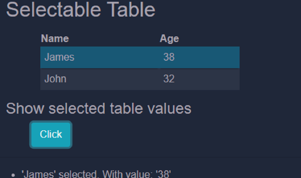Screen dimensions: 301x178
Task: Click age value 32 in the table
Action: (169, 79)
